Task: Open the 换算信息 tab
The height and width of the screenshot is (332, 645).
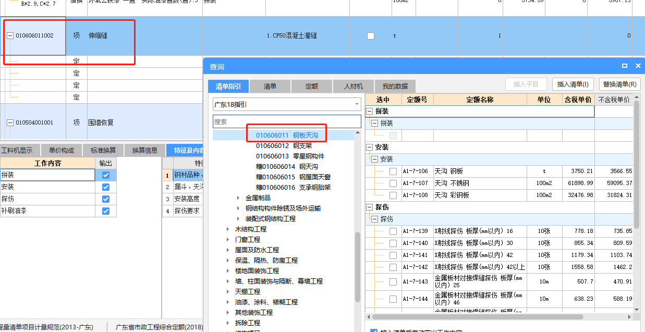Action: point(145,151)
